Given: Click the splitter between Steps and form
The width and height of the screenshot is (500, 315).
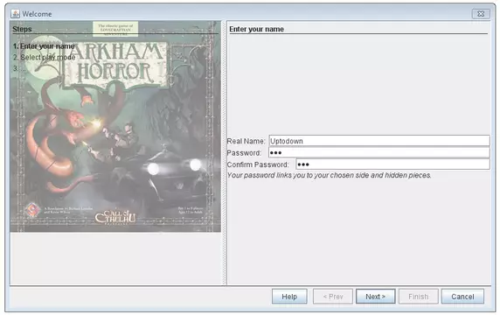Looking at the screenshot, I should 224,153.
